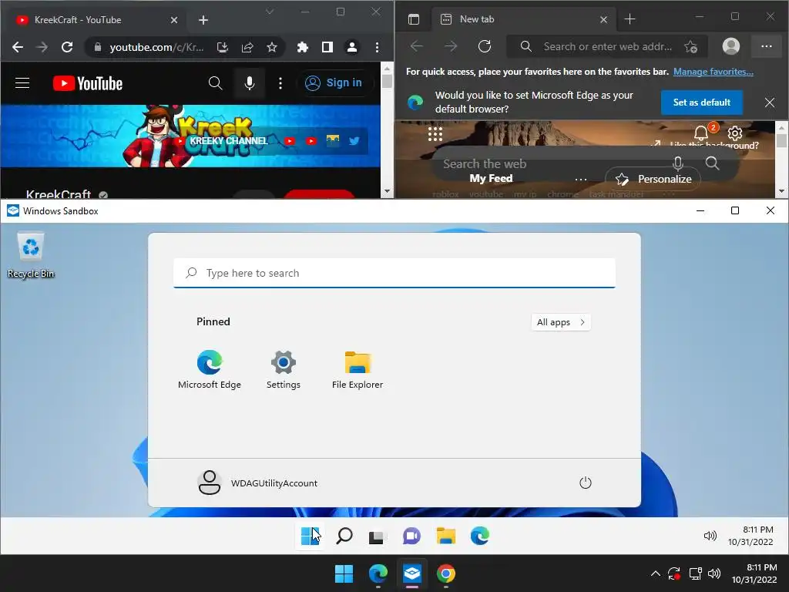Click Edge new tab voice search microphone

(678, 163)
